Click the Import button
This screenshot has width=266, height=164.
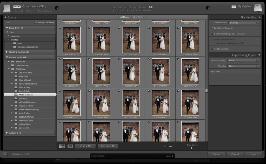point(254,154)
